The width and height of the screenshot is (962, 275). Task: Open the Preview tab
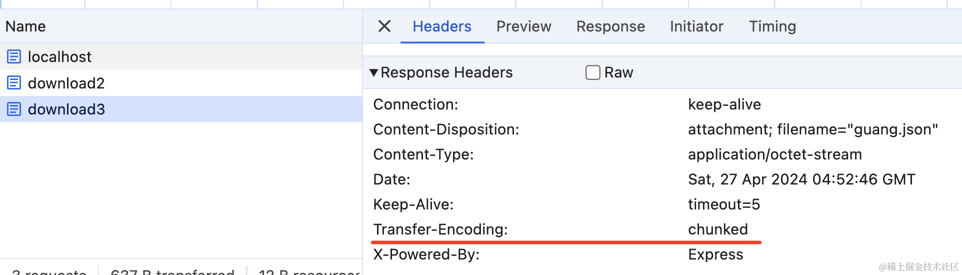point(523,26)
